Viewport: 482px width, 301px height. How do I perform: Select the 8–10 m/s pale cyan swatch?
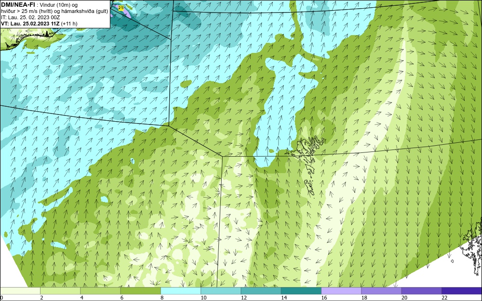(x=181, y=291)
